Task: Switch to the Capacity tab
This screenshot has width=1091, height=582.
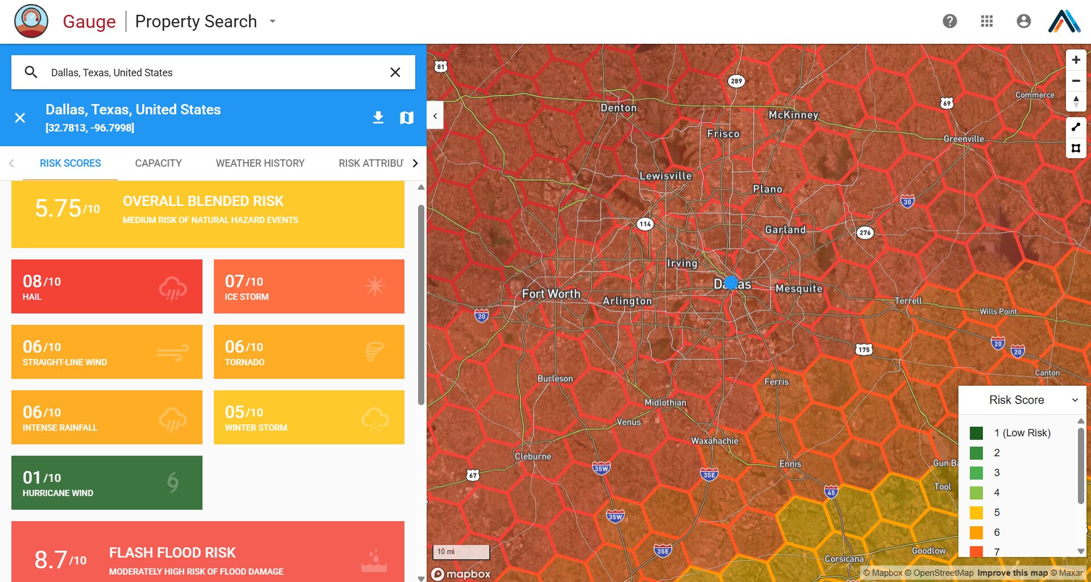Action: [158, 163]
